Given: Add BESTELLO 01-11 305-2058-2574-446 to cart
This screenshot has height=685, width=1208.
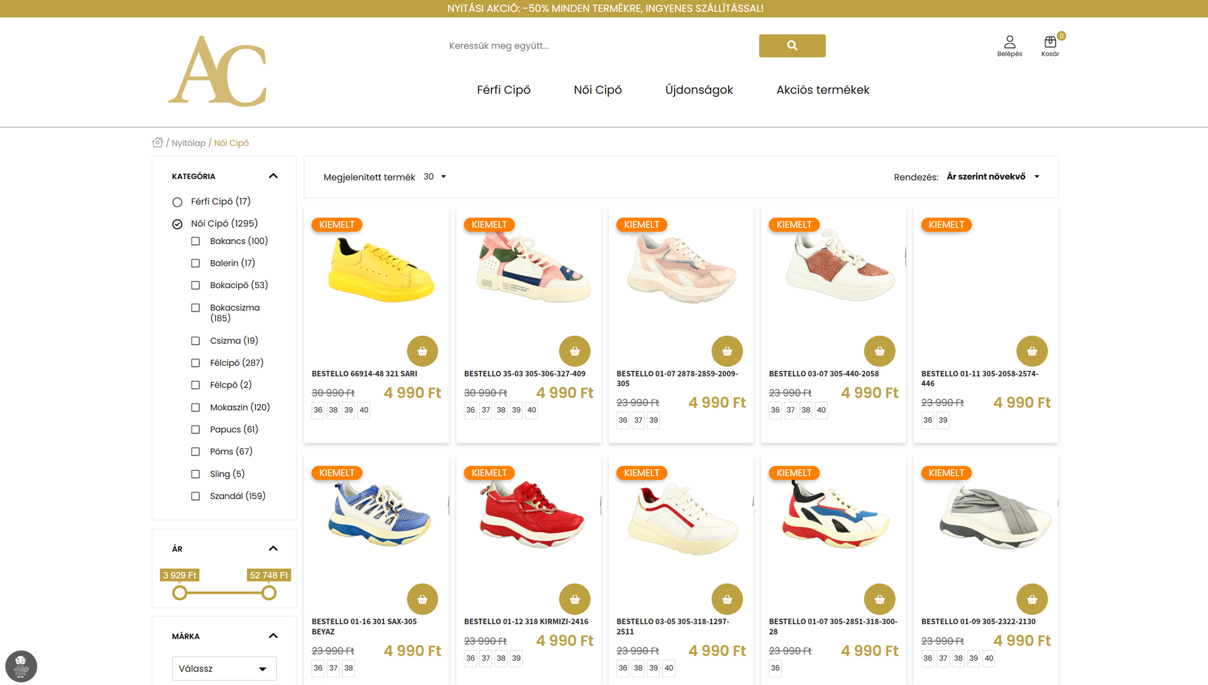Looking at the screenshot, I should (1032, 351).
